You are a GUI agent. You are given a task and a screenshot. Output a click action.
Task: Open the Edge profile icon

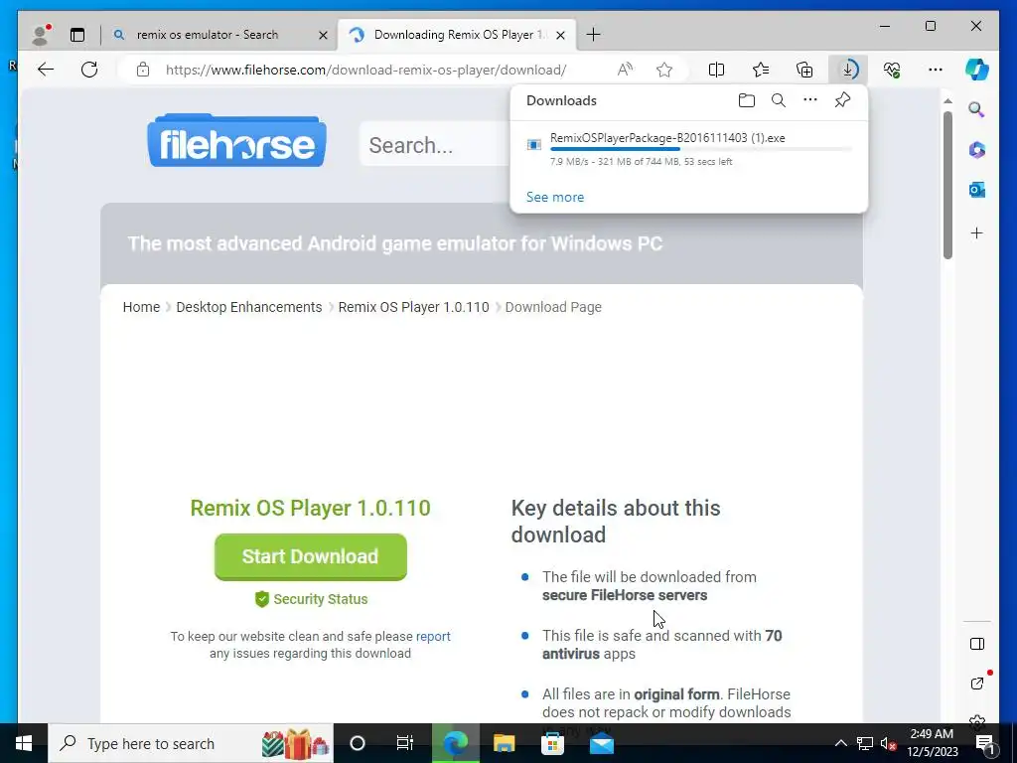(x=40, y=35)
